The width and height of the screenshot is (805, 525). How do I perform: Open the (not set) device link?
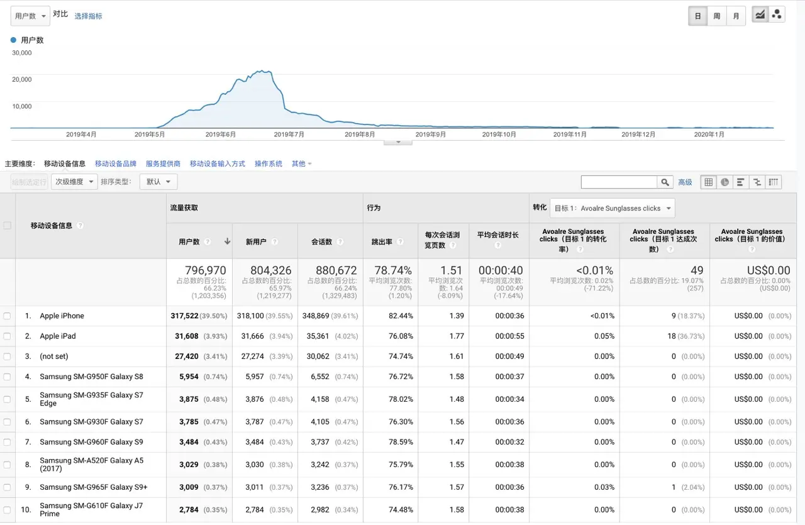(54, 356)
